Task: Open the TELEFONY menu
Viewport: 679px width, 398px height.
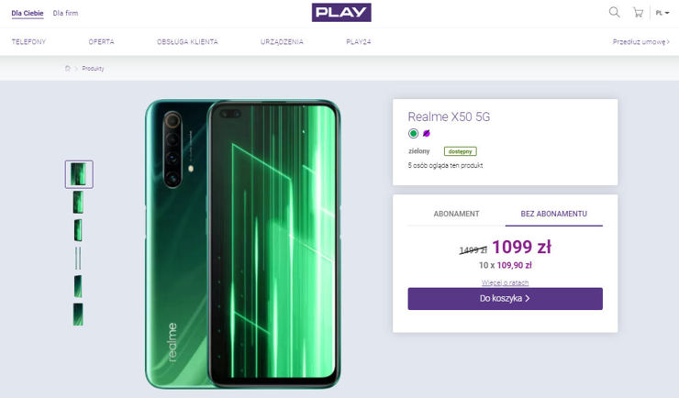Action: click(x=28, y=42)
